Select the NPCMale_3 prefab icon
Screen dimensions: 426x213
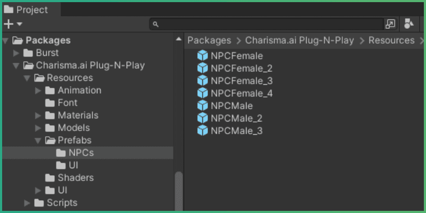click(202, 130)
